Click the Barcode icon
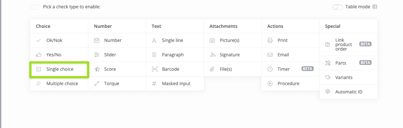The image size is (403, 128). click(x=154, y=69)
